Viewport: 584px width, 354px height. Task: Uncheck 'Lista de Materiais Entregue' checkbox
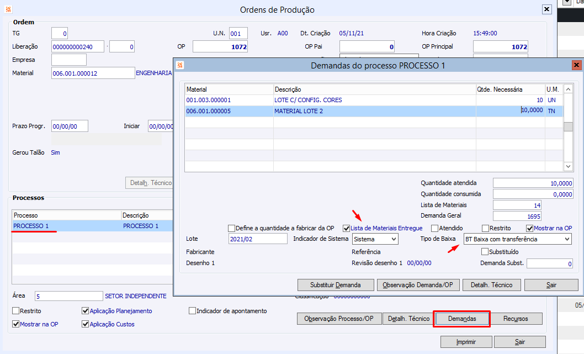(x=347, y=228)
